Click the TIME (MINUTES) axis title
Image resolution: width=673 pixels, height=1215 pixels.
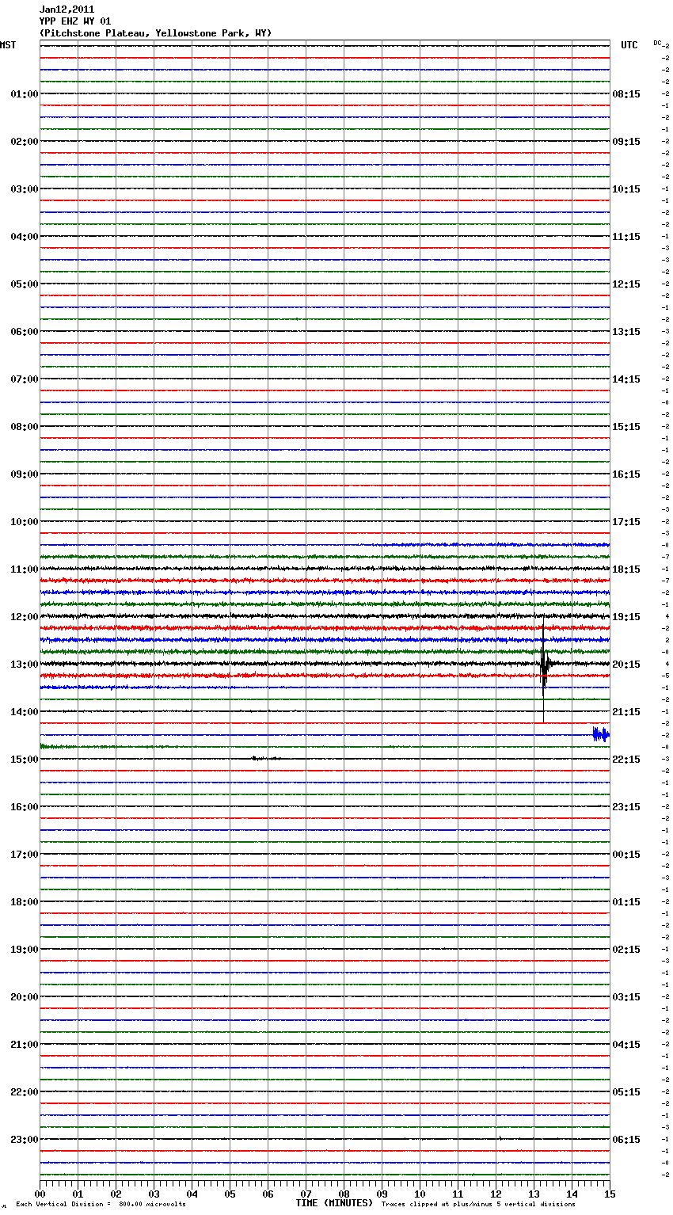pyautogui.click(x=334, y=1203)
